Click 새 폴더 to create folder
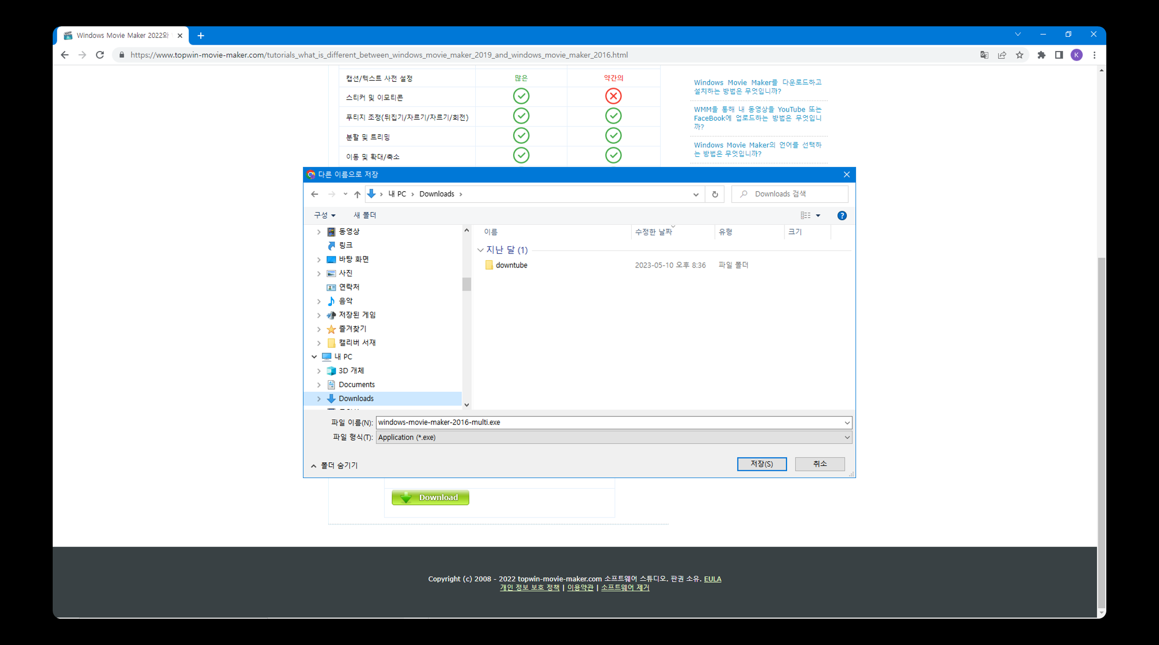The height and width of the screenshot is (645, 1159). point(365,215)
